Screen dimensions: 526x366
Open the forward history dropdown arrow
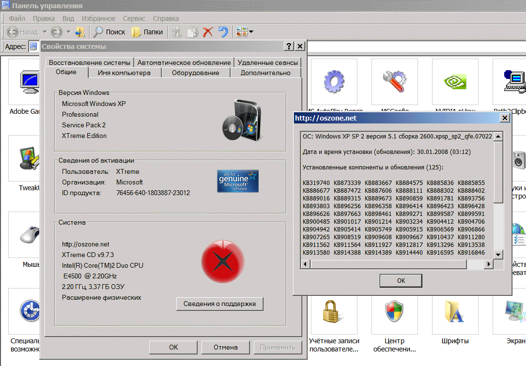coord(68,32)
